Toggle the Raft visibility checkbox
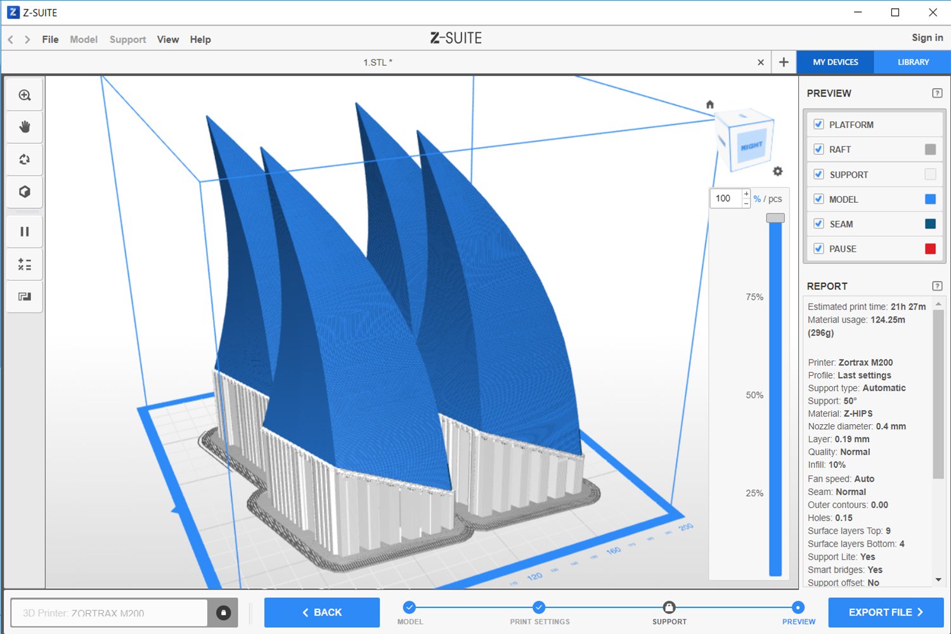This screenshot has width=951, height=634. [818, 149]
